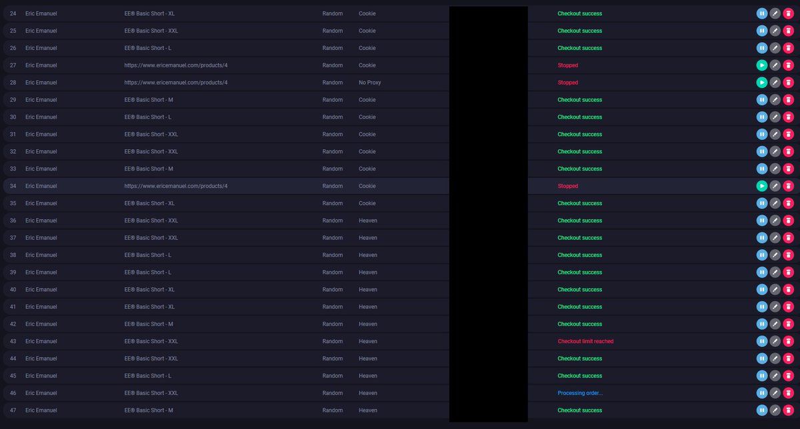
Task: Delete task 28
Action: (788, 83)
